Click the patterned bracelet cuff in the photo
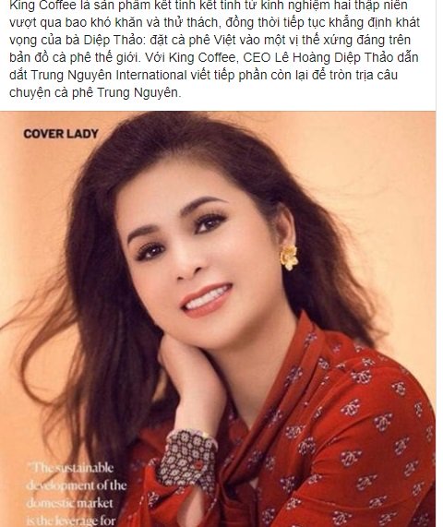The image size is (443, 527). 188,454
